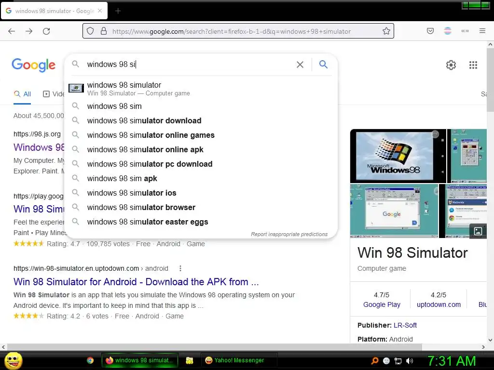Open the Firefox hamburger menu
This screenshot has width=494, height=370.
point(482,31)
